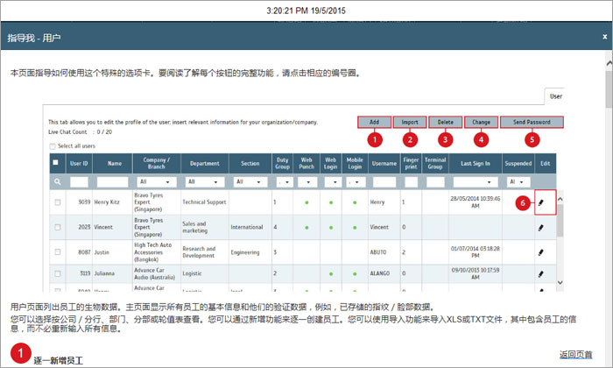Click the edit pencil for Henry Kitz

(x=541, y=202)
